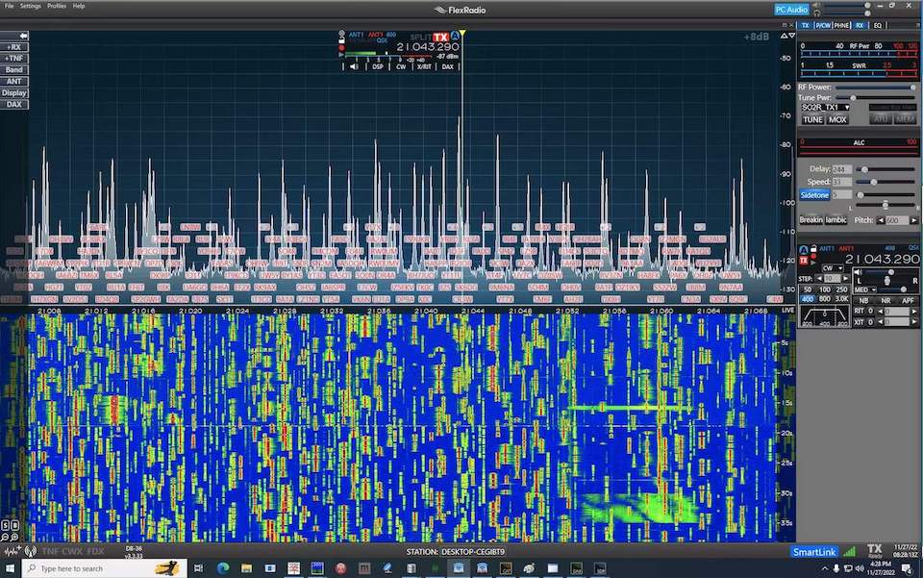Screen dimensions: 923x578
Task: Open the File menu
Action: (x=9, y=6)
